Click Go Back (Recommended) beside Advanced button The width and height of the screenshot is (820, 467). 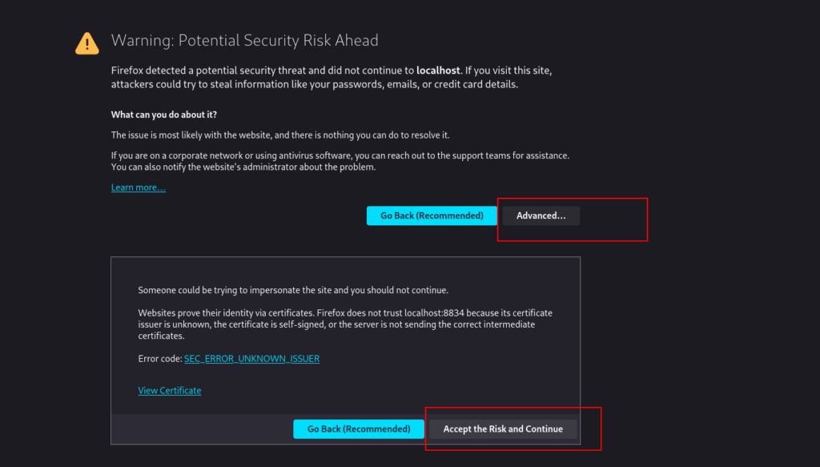tap(432, 215)
